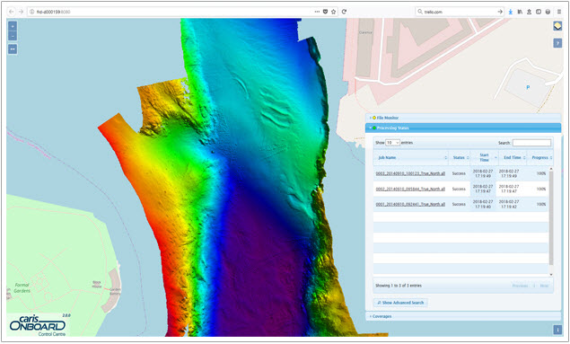This screenshot has width=570, height=344.
Task: Reload the page with browser refresh icon
Action: tap(344, 12)
